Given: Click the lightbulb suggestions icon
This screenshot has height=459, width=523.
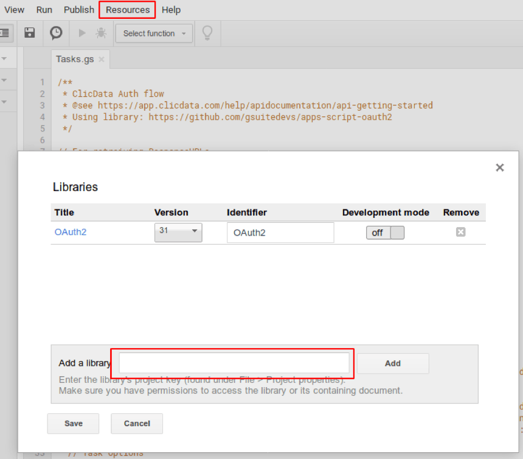Looking at the screenshot, I should click(x=207, y=33).
